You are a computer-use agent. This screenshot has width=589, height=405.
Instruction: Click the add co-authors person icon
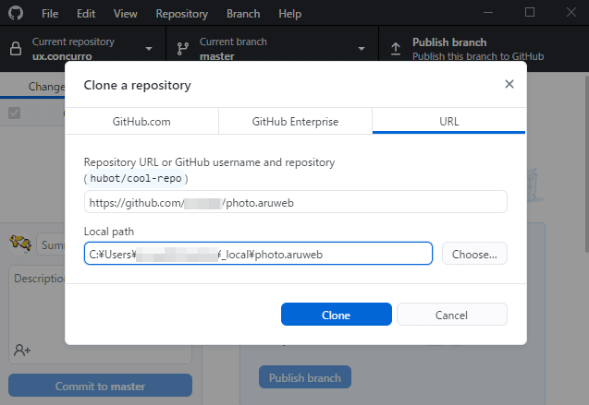coord(22,350)
